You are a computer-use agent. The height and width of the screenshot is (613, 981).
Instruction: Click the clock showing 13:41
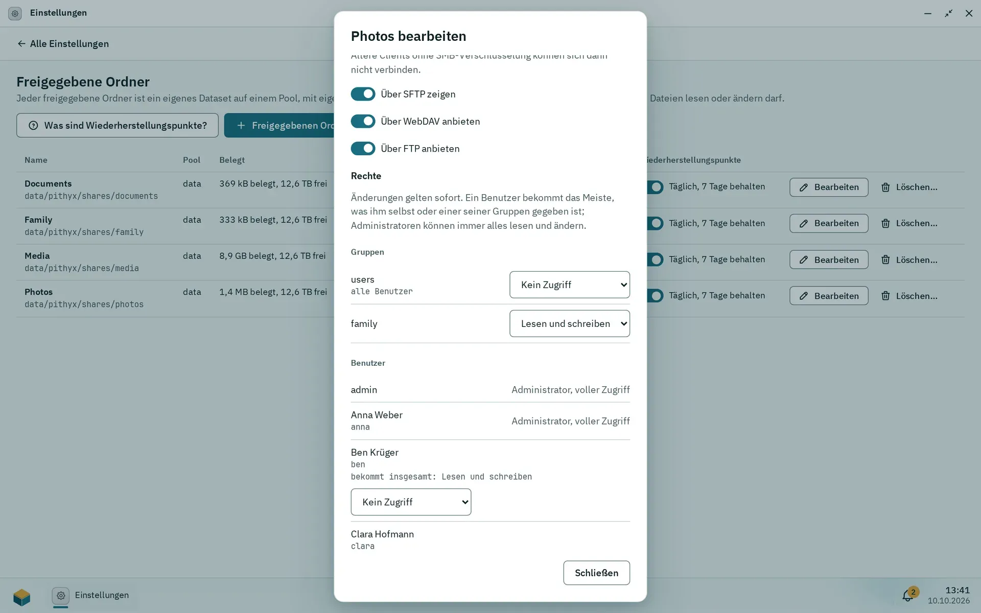(x=957, y=591)
